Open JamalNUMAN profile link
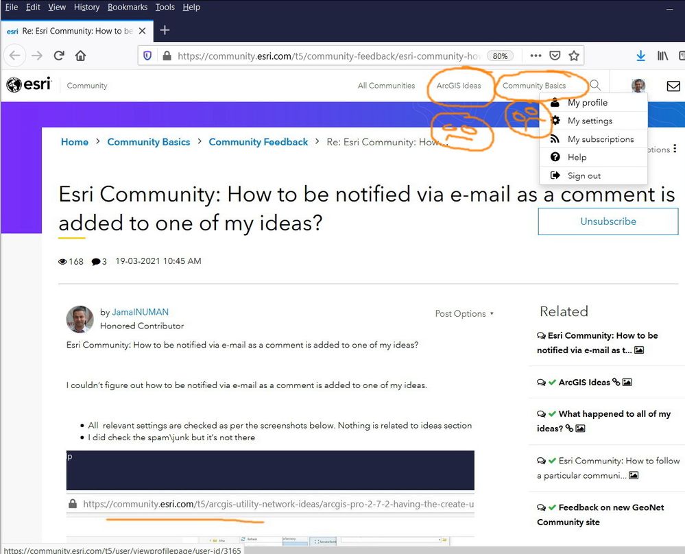 (x=141, y=312)
